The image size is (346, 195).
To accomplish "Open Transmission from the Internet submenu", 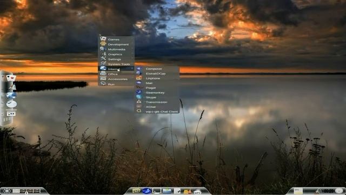I will point(157,102).
